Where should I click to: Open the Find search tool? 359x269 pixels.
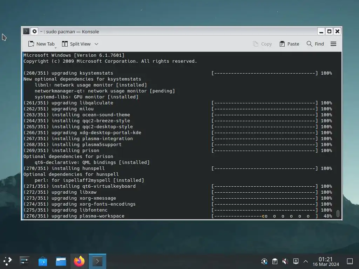315,44
